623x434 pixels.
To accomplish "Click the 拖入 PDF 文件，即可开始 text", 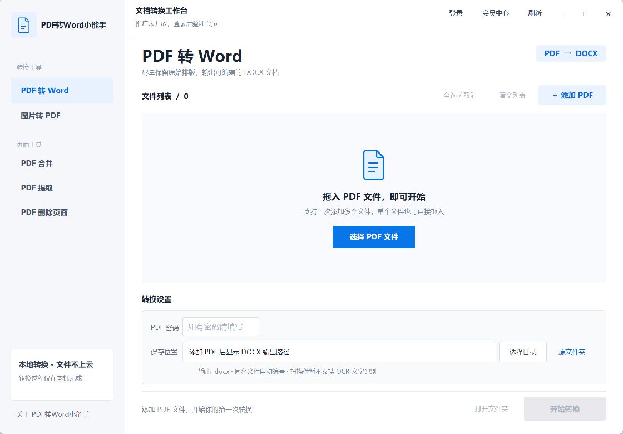I will [x=373, y=197].
